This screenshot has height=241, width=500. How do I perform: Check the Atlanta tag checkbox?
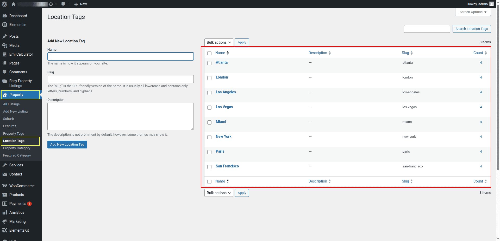pos(209,63)
